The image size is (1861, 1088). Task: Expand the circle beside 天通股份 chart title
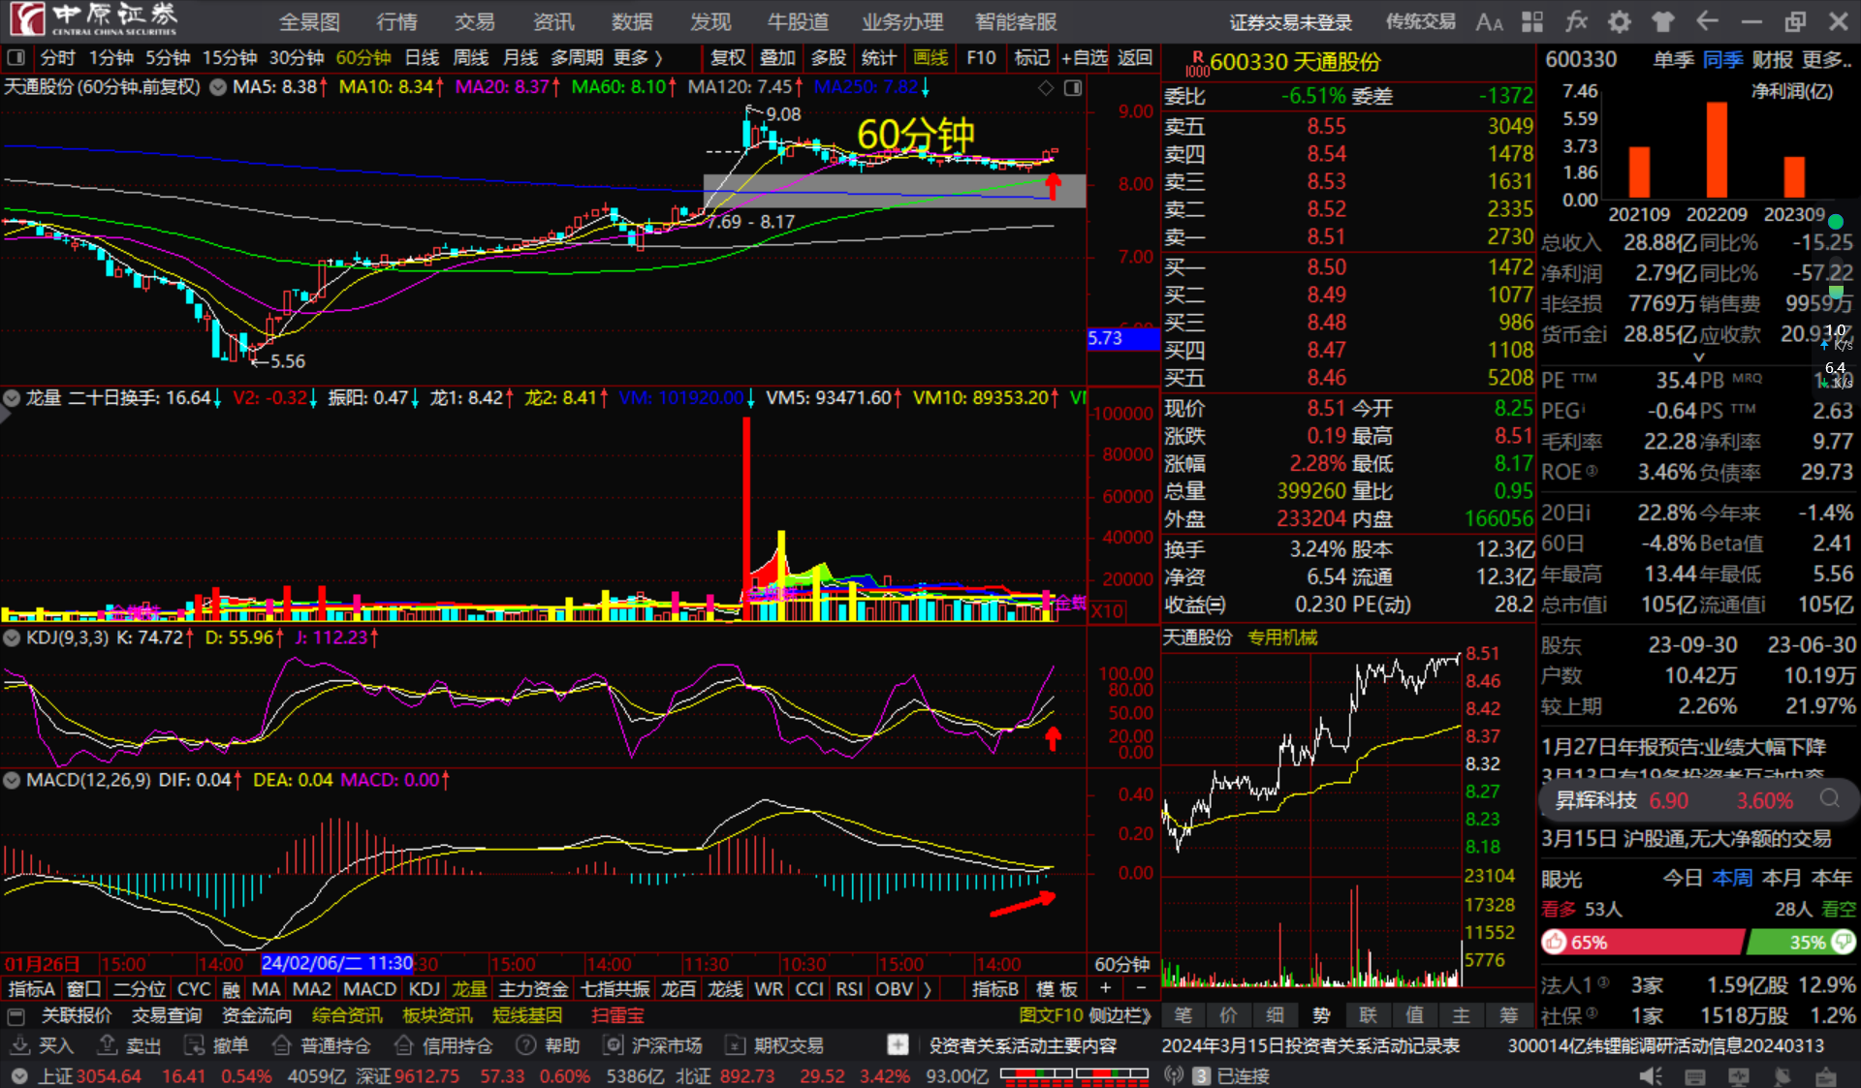point(218,87)
